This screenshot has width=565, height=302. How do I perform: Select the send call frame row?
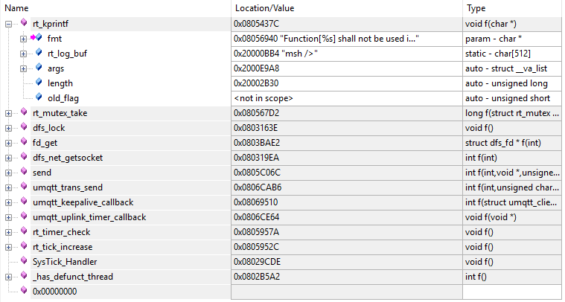click(x=42, y=173)
